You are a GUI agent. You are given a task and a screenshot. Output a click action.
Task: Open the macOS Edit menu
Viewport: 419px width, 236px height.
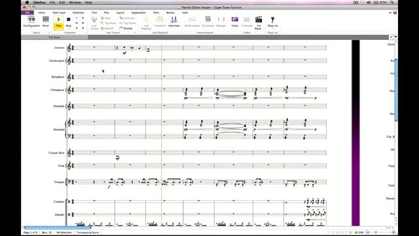pyautogui.click(x=62, y=3)
